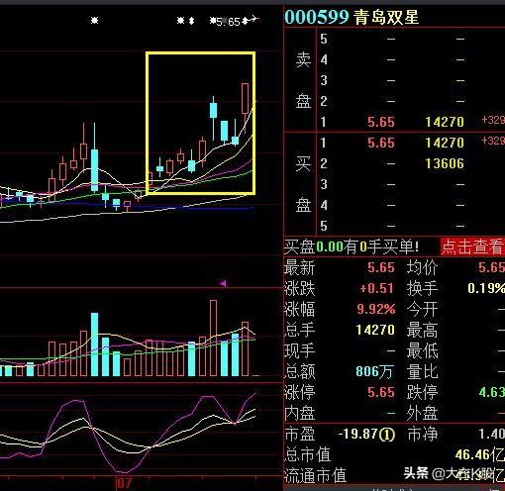Click the isolated leftmost star marker above chart
505x491 pixels.
tap(95, 21)
